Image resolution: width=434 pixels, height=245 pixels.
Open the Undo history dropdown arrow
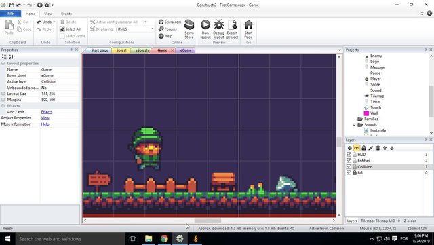pyautogui.click(x=54, y=22)
